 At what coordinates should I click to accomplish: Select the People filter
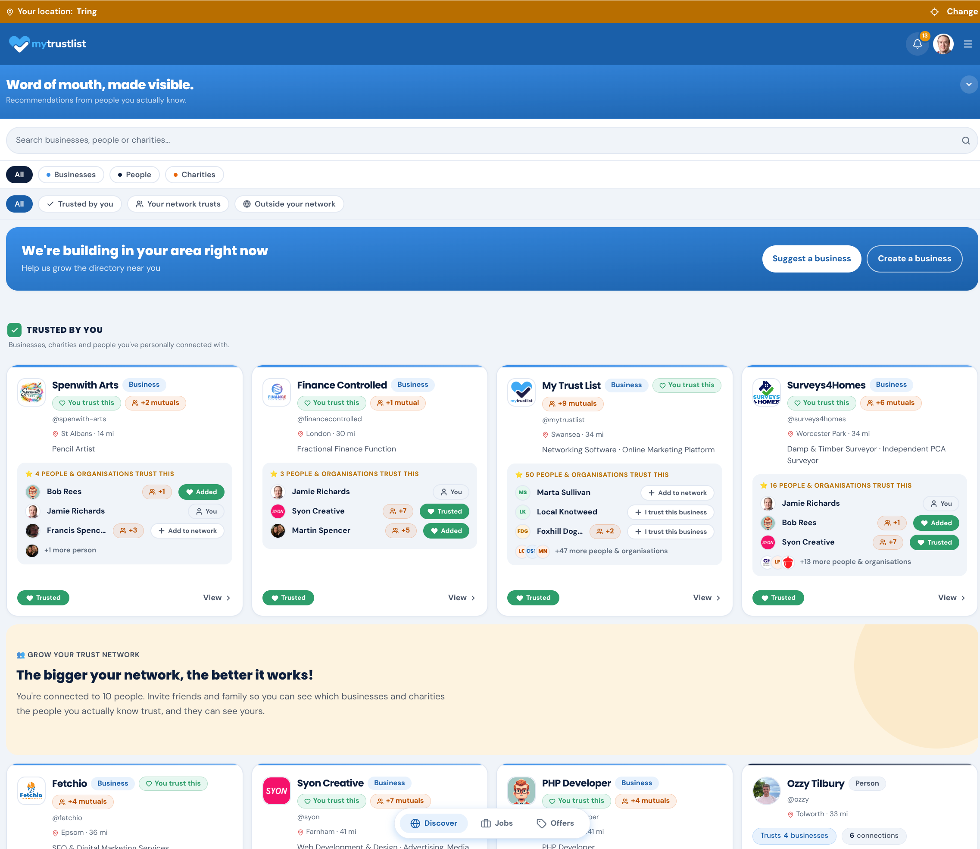pos(134,175)
